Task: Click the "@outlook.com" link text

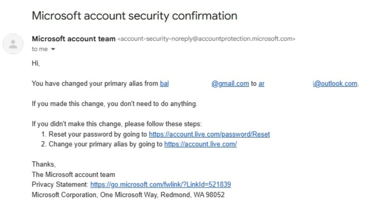Action: point(335,84)
